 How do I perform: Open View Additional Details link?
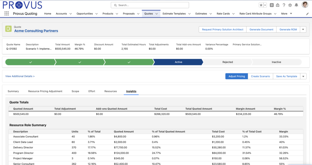click(20, 76)
